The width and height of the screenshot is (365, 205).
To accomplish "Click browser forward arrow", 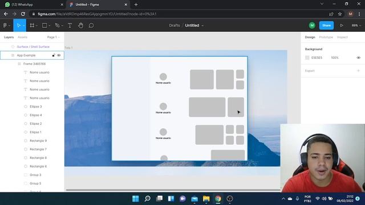I will coord(14,14).
